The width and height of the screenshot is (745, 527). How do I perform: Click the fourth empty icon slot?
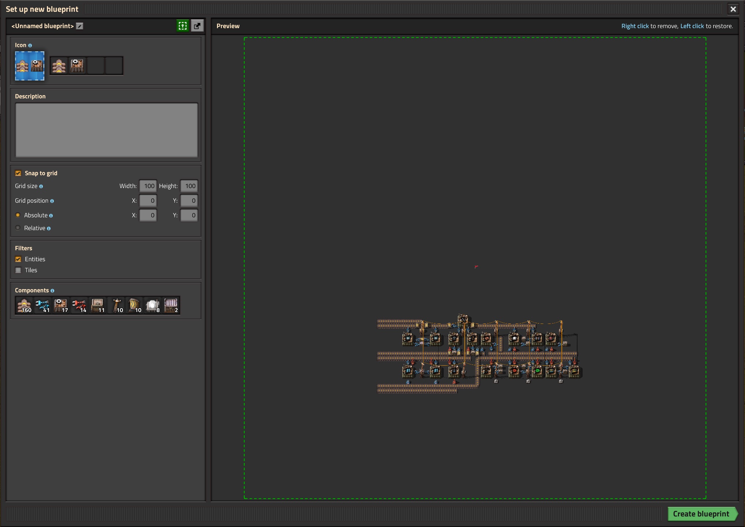coord(114,66)
